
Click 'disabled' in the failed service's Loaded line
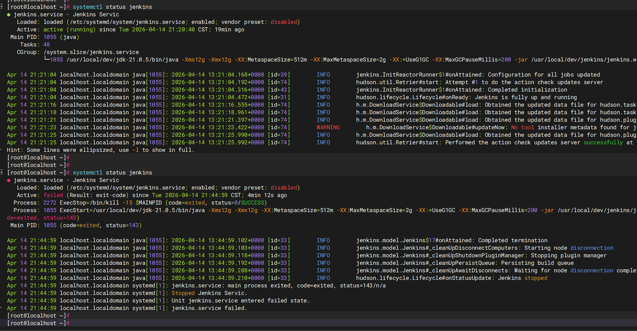[284, 188]
